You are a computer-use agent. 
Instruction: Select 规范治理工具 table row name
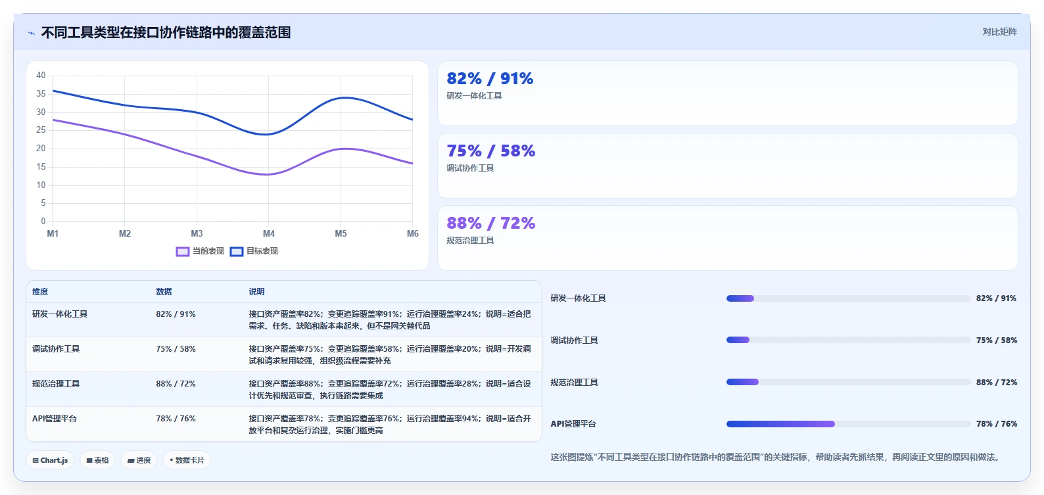pos(56,384)
